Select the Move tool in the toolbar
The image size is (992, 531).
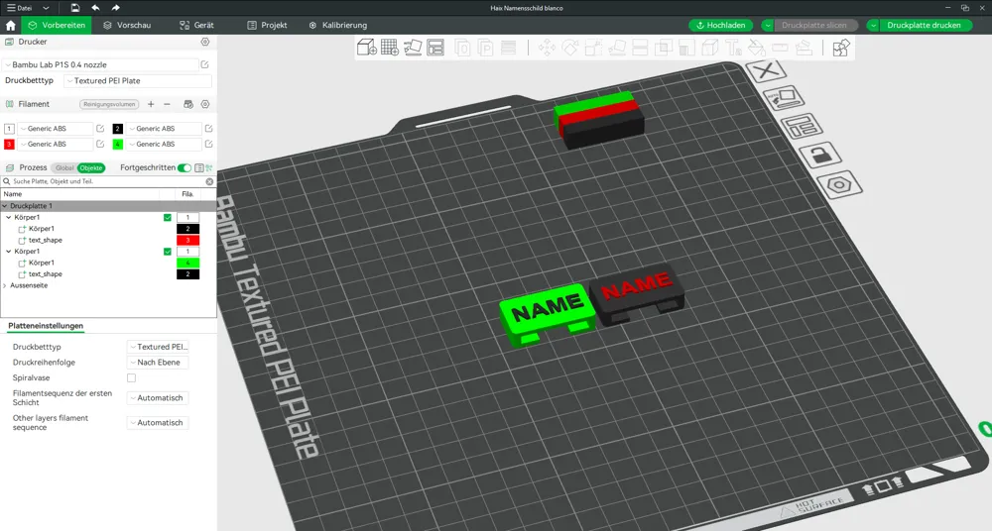(x=547, y=48)
